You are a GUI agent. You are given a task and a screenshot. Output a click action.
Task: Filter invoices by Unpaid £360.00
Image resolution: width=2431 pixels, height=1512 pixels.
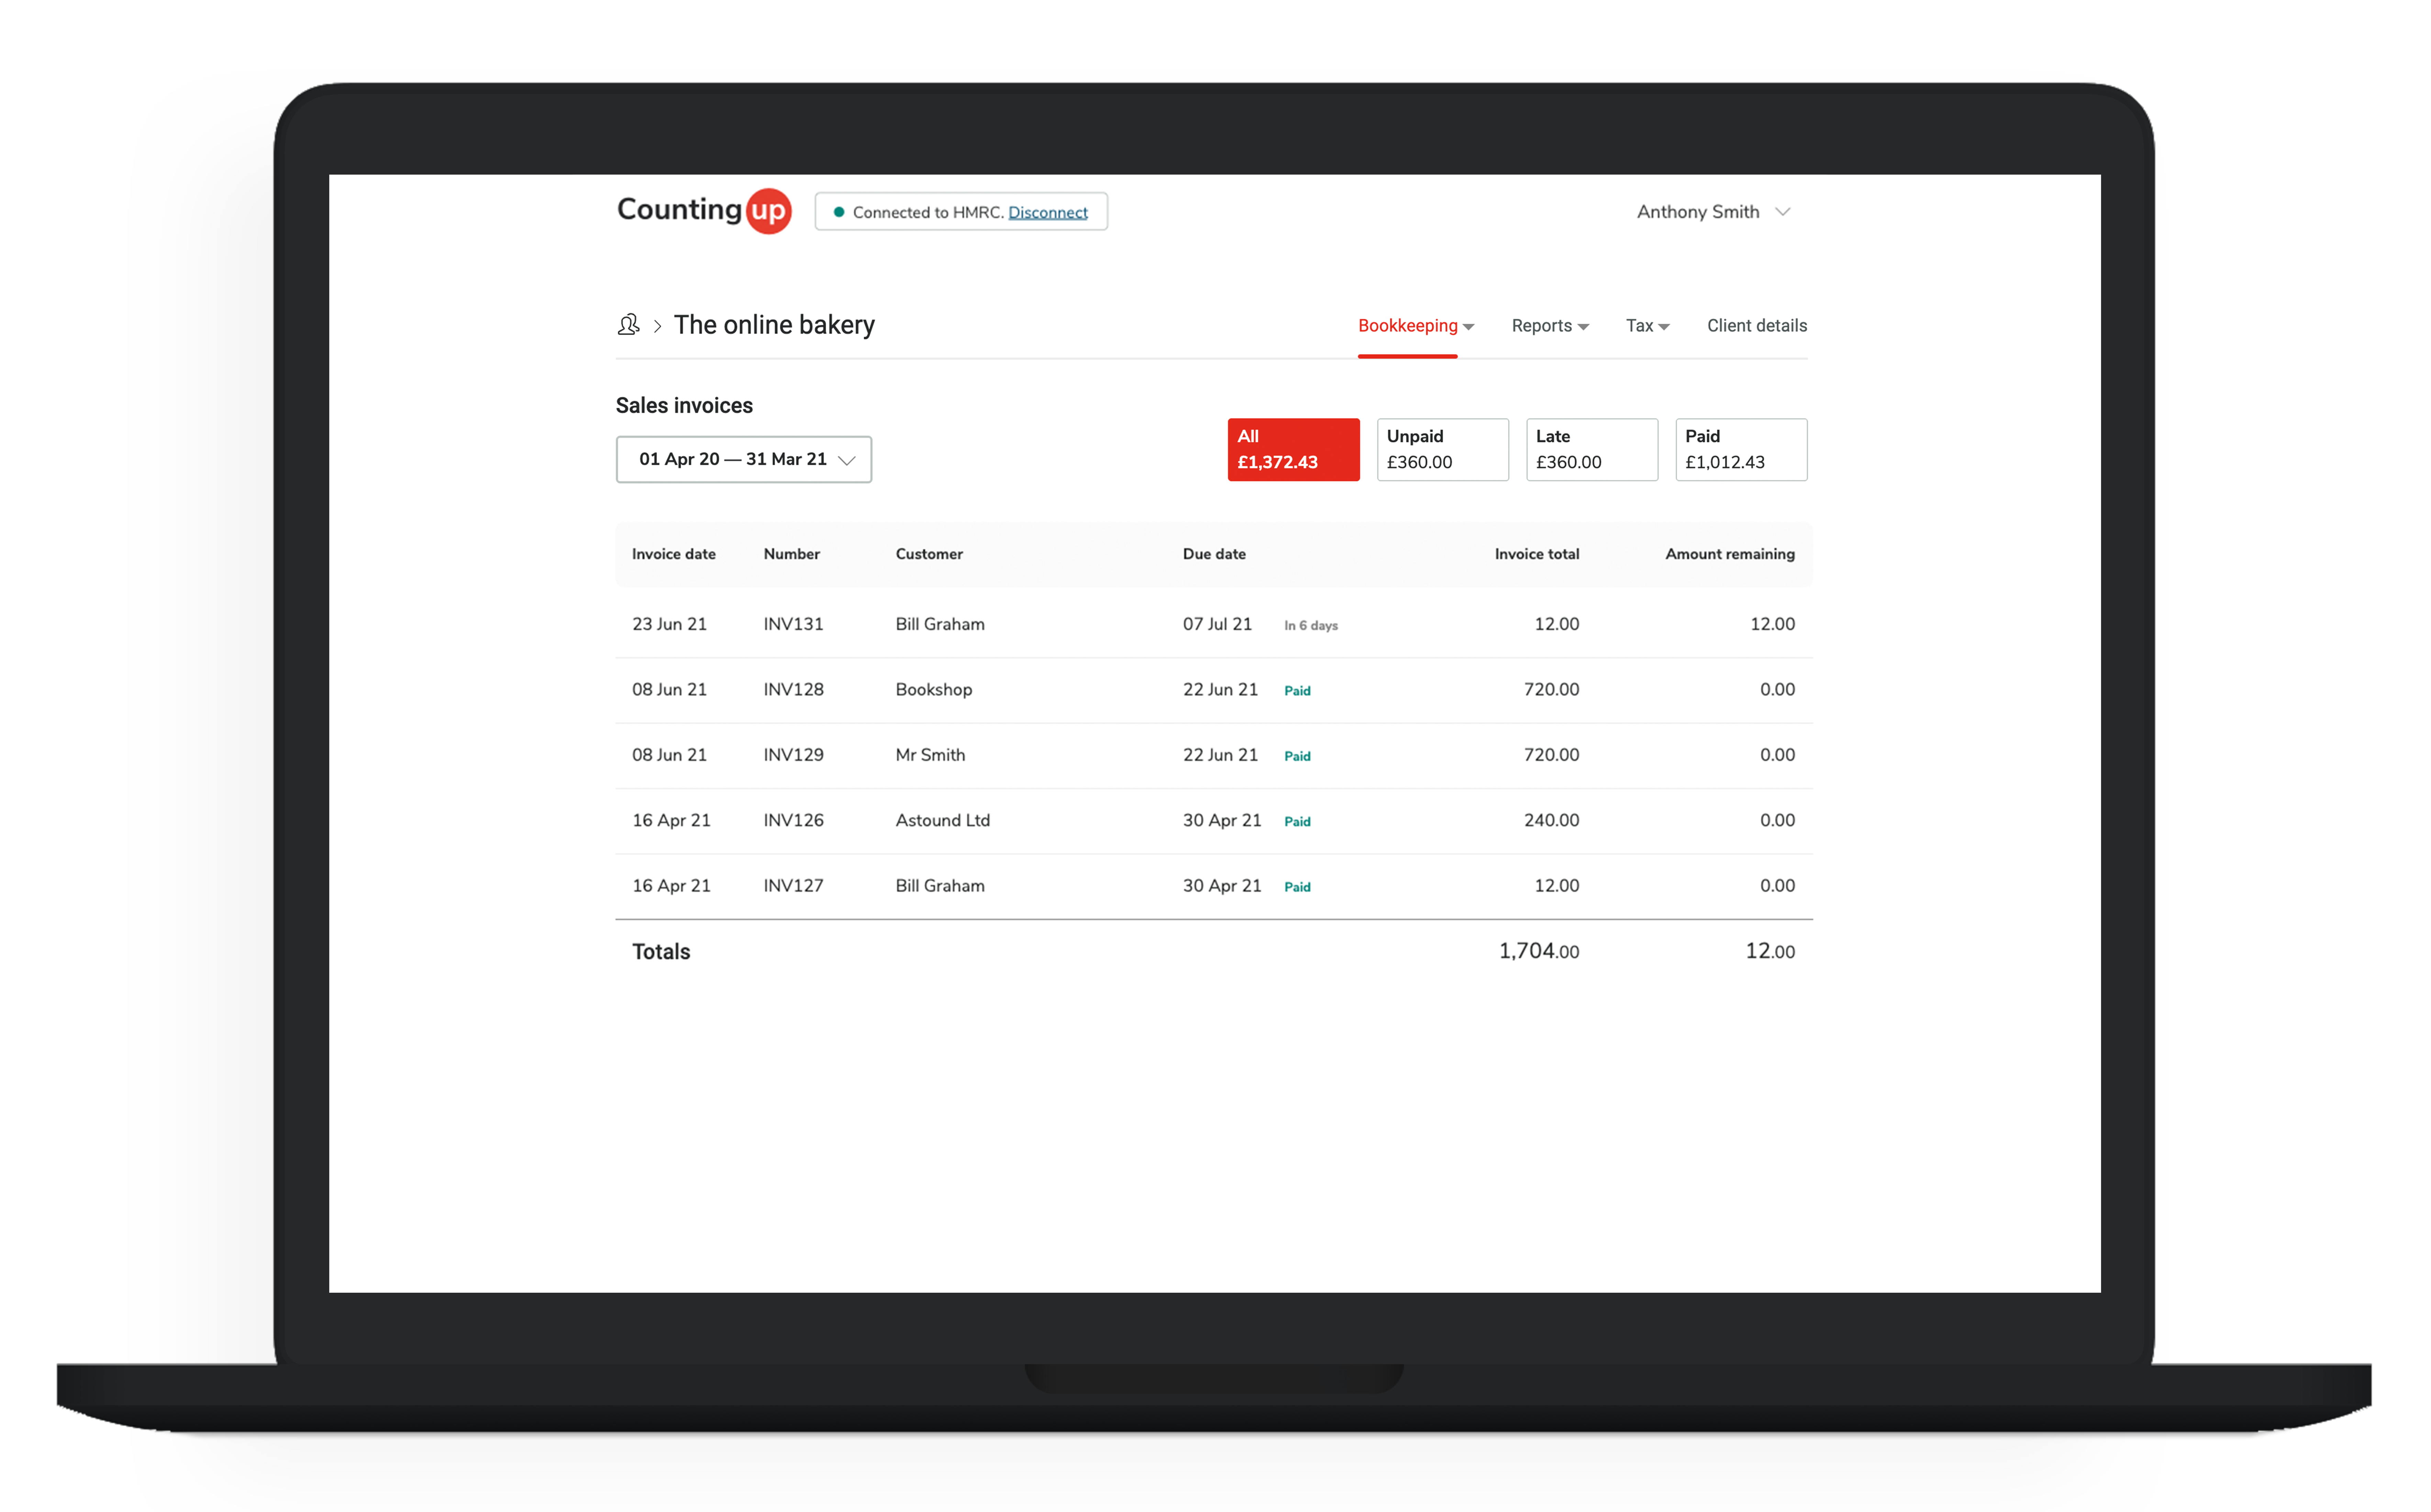(x=1442, y=449)
